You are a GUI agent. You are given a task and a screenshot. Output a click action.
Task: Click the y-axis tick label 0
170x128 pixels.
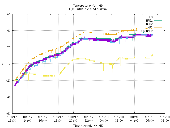(x=10, y=64)
